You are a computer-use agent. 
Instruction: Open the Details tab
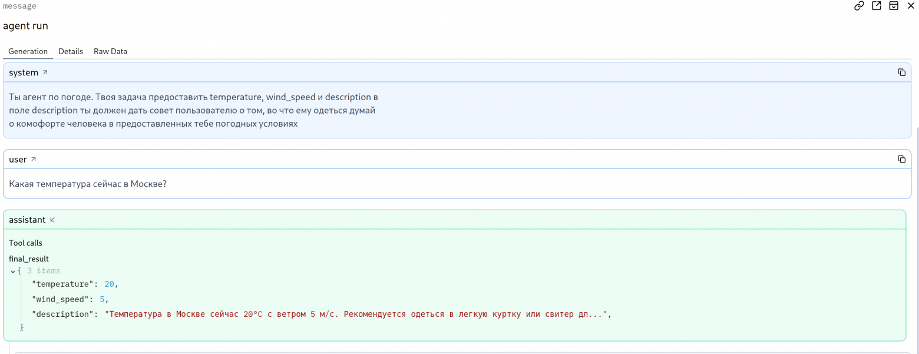(x=71, y=51)
